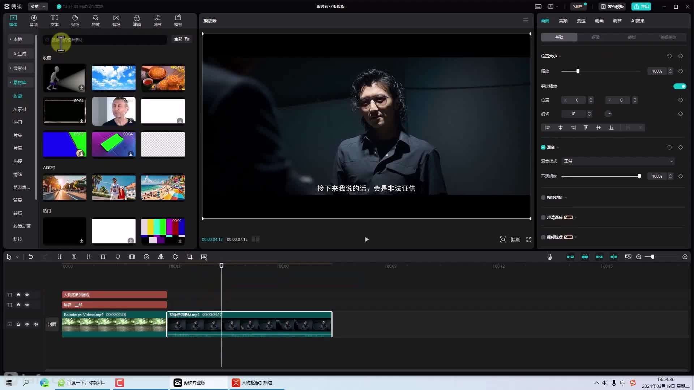The width and height of the screenshot is (694, 390).
Task: Select the 抠像 cutout sub-tab
Action: point(595,37)
